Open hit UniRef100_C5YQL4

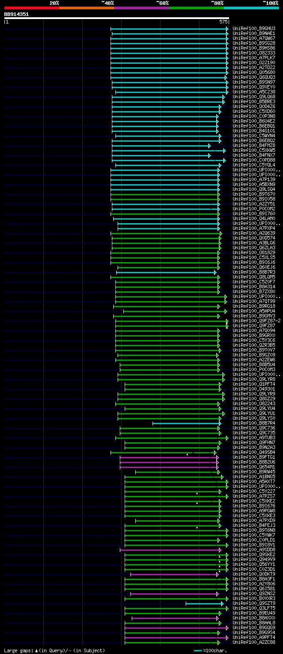pyautogui.click(x=254, y=165)
